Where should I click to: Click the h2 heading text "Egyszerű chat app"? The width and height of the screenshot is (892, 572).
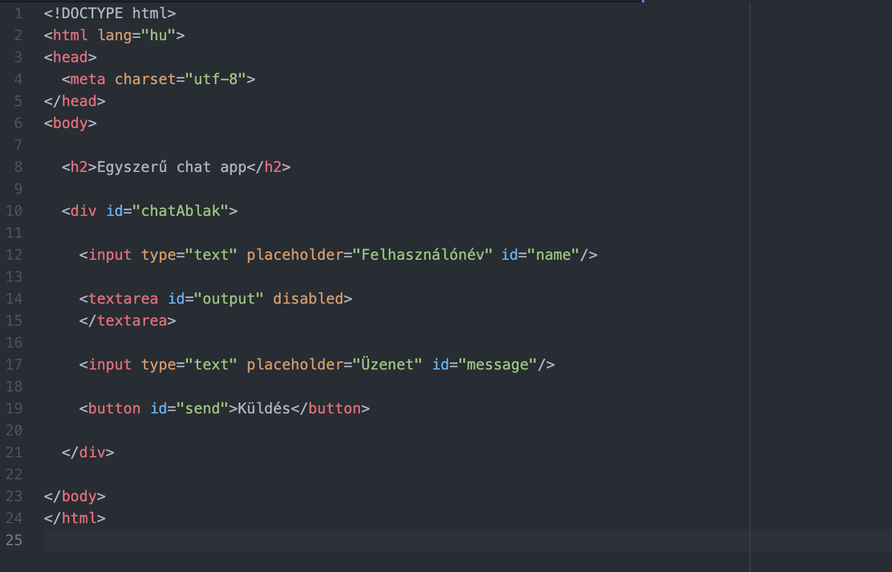(171, 167)
